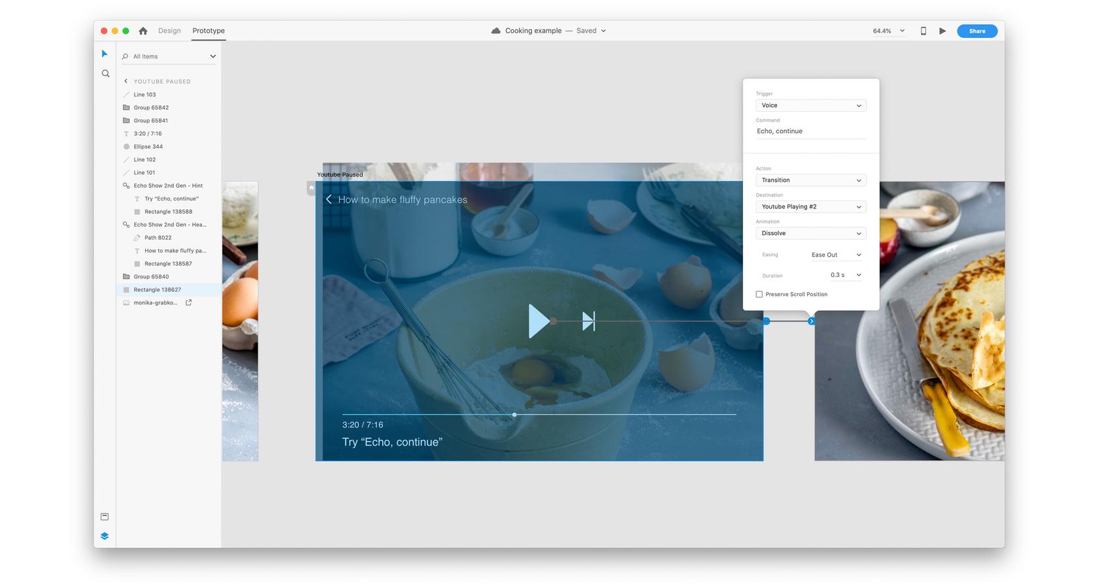
Task: Click the linked image icon beside monika-grabko
Action: coord(189,302)
